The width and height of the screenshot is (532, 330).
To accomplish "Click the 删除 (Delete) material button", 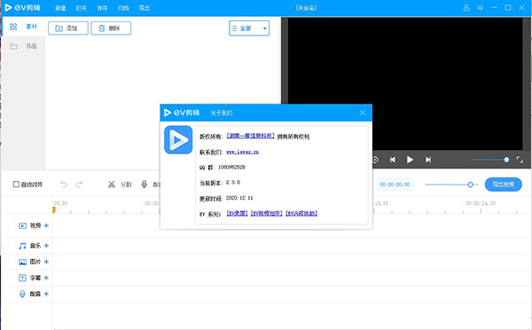I will [111, 28].
